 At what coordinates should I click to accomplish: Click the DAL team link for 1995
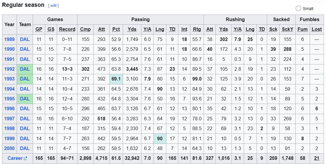click(x=25, y=99)
